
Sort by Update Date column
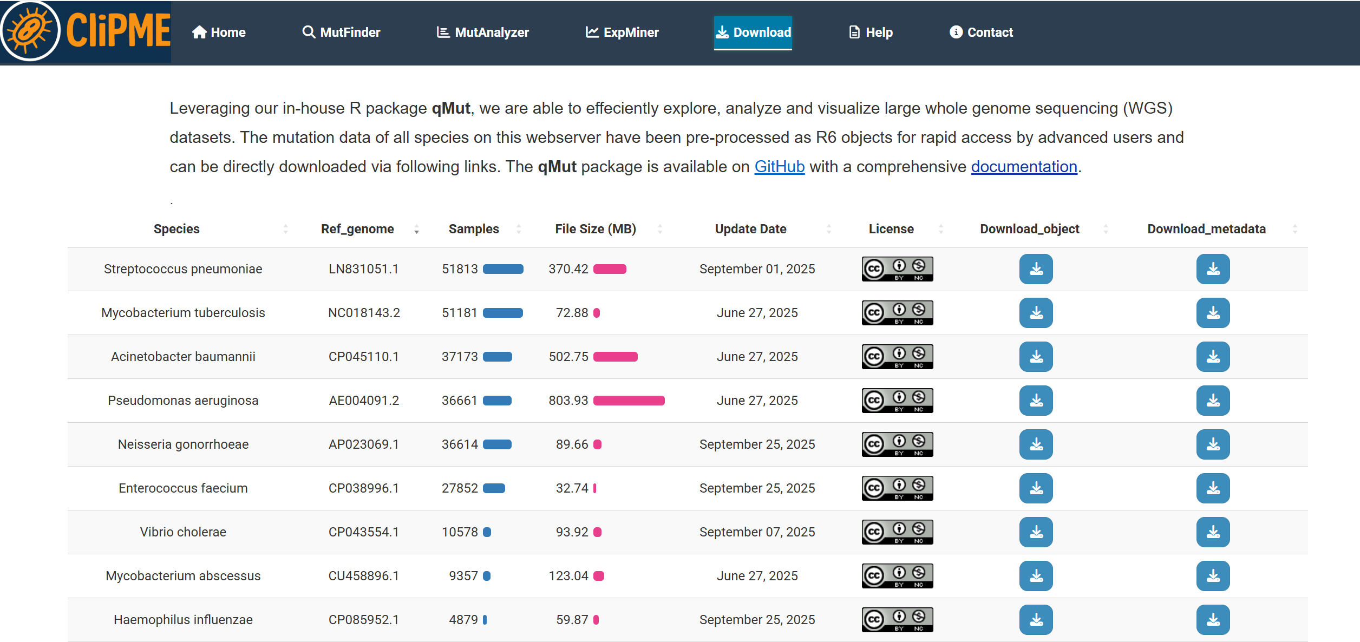(x=750, y=229)
